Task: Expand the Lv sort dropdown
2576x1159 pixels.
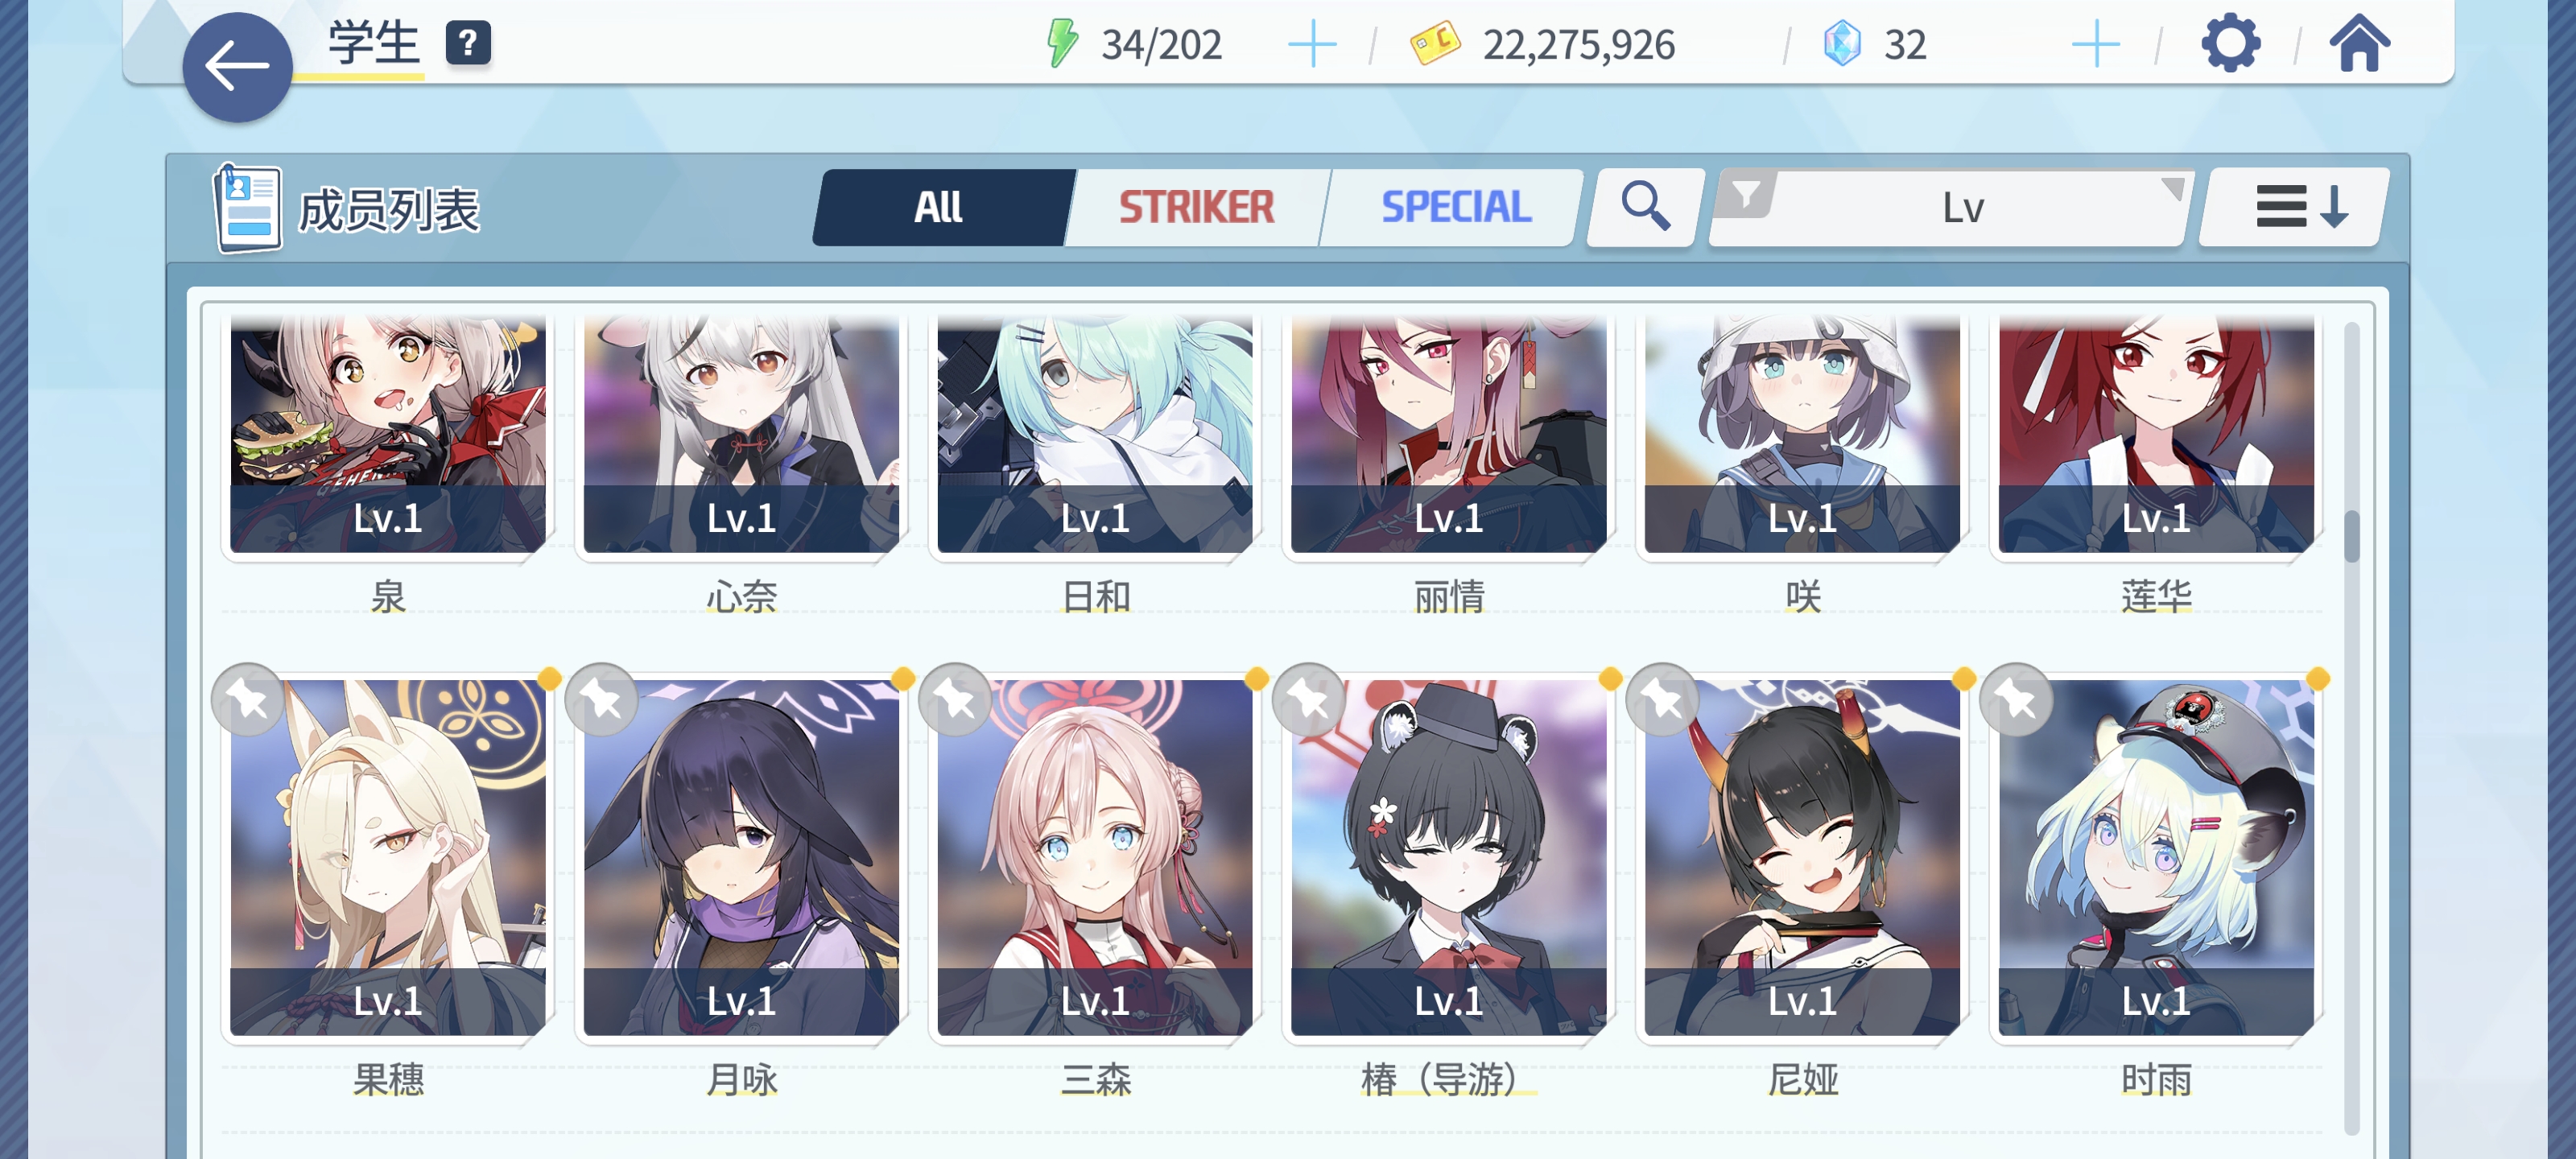Action: tap(1950, 207)
